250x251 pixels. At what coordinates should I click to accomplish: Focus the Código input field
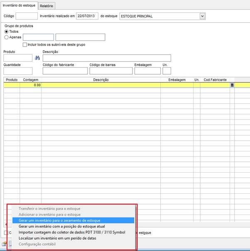tap(27, 16)
